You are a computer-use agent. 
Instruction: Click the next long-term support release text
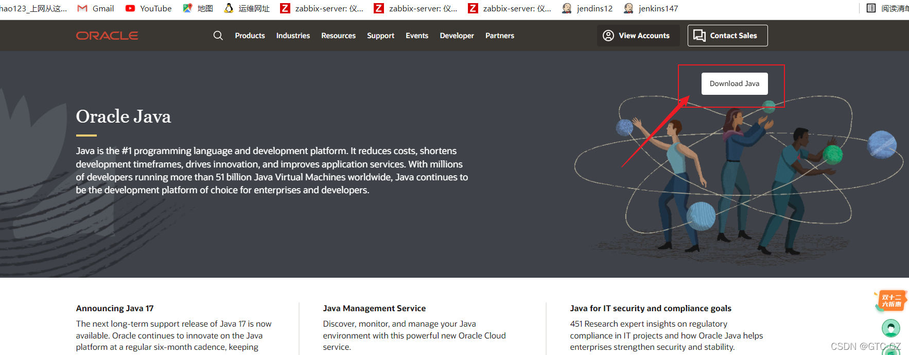point(174,335)
